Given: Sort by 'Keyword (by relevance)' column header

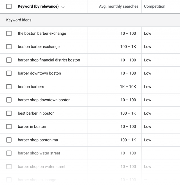Looking at the screenshot, I should (x=38, y=6).
